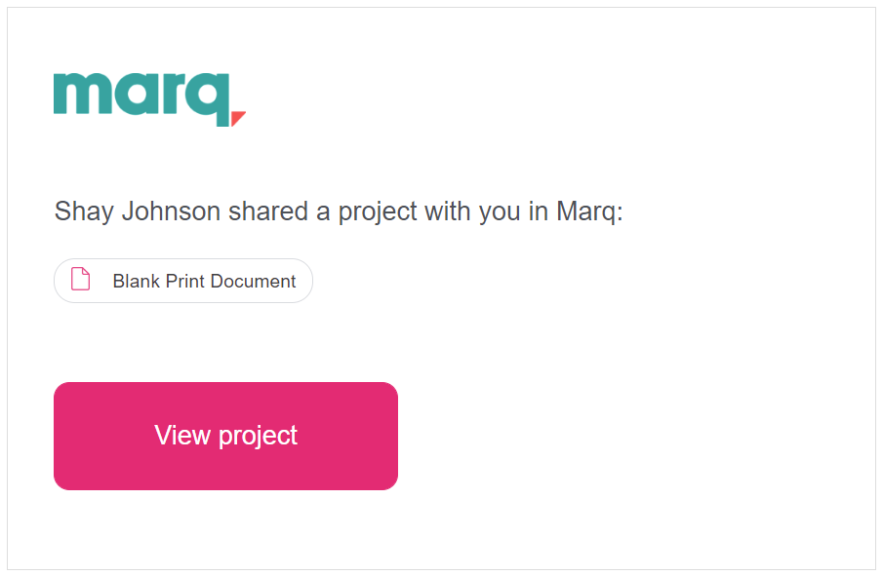Screen dimensions: 883x576
Task: Click the word shared in the heading
Action: tap(267, 211)
